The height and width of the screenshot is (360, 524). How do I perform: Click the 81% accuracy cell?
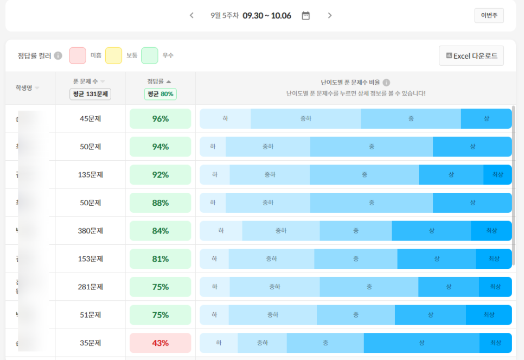click(x=161, y=258)
